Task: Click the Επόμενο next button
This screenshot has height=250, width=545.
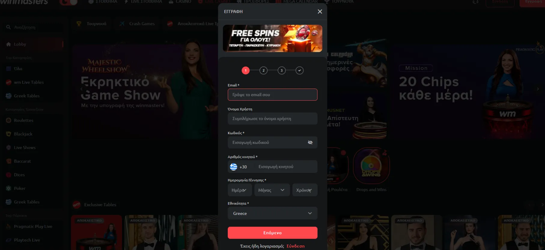Action: click(x=272, y=233)
